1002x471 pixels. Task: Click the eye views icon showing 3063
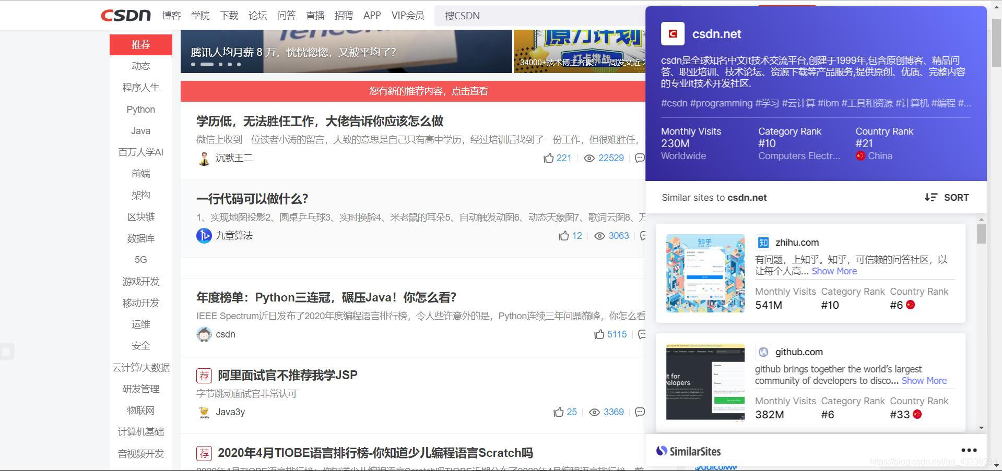[x=599, y=236]
